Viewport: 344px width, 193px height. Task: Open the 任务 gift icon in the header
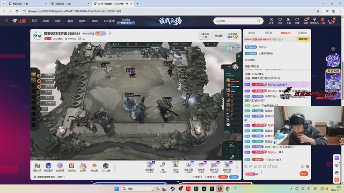(322, 21)
